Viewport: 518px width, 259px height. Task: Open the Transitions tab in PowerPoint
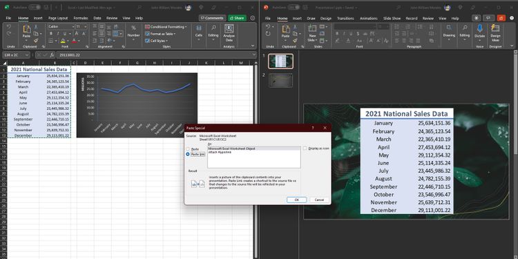click(x=345, y=19)
